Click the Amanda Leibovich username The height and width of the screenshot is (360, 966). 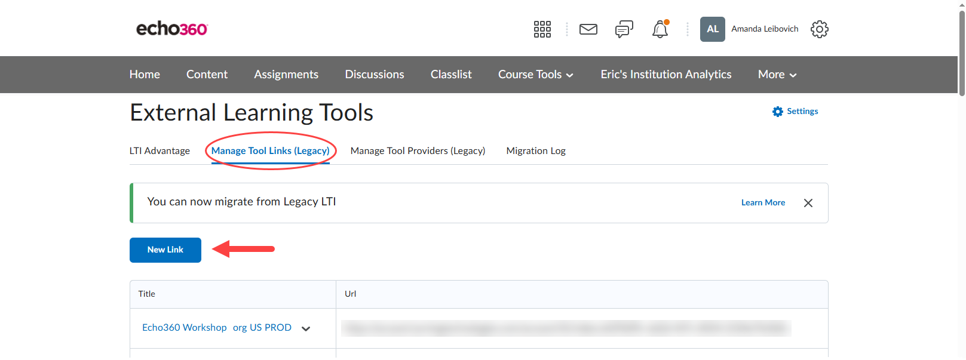pyautogui.click(x=765, y=29)
